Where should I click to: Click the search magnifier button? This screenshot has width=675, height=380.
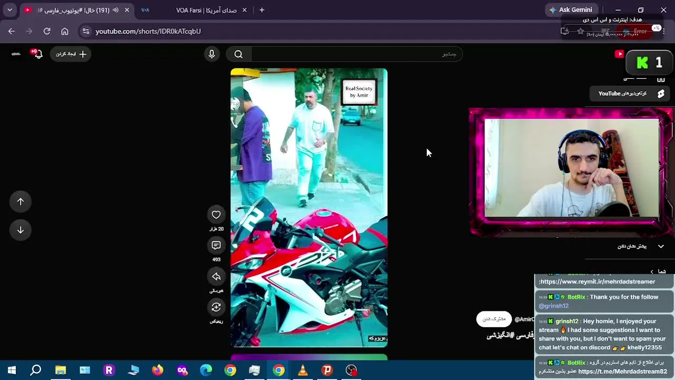(x=238, y=54)
